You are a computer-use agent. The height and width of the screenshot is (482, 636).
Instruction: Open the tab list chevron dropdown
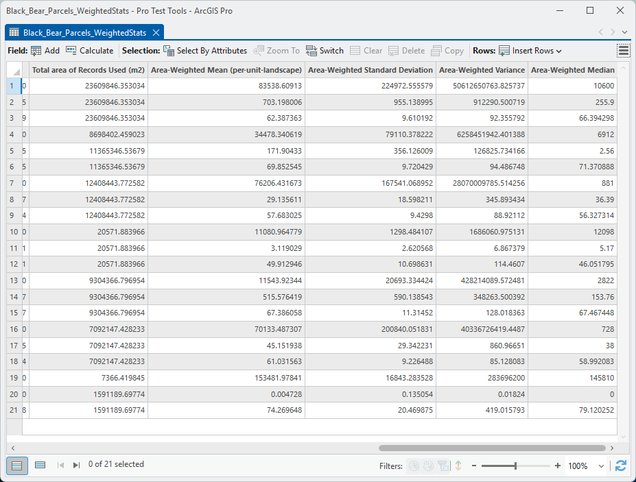[624, 32]
